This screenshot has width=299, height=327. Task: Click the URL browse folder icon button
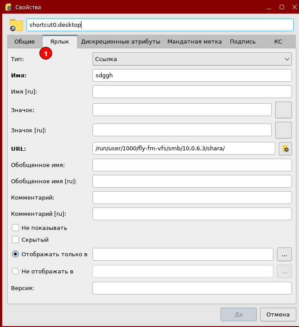click(285, 149)
